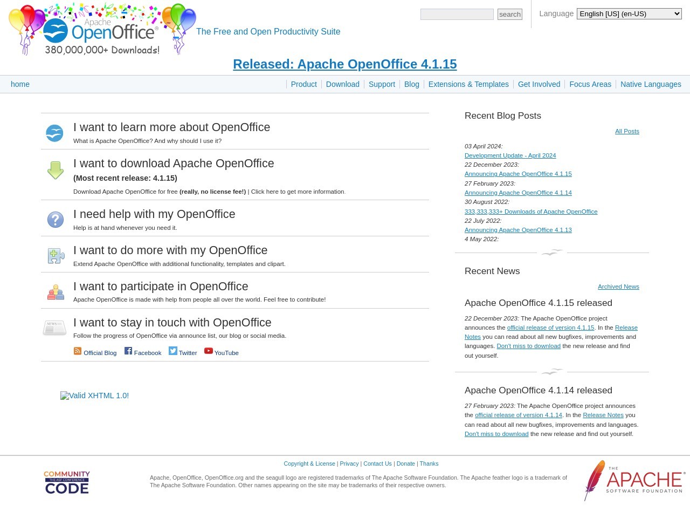This screenshot has height=518, width=690.
Task: Open the Language dropdown English [US]
Action: coord(629,14)
